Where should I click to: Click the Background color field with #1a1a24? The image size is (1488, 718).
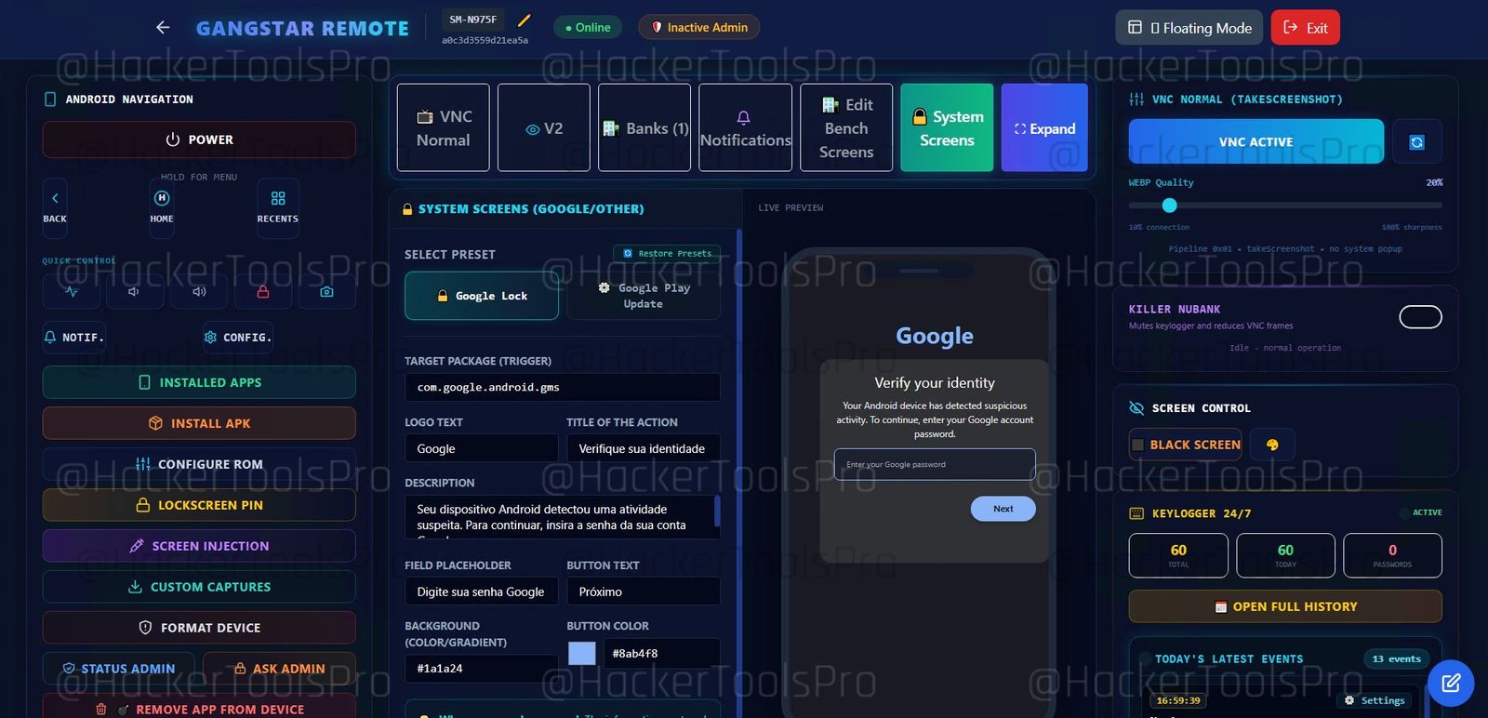482,669
